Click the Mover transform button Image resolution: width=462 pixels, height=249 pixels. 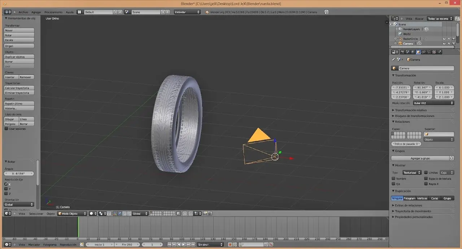19,30
